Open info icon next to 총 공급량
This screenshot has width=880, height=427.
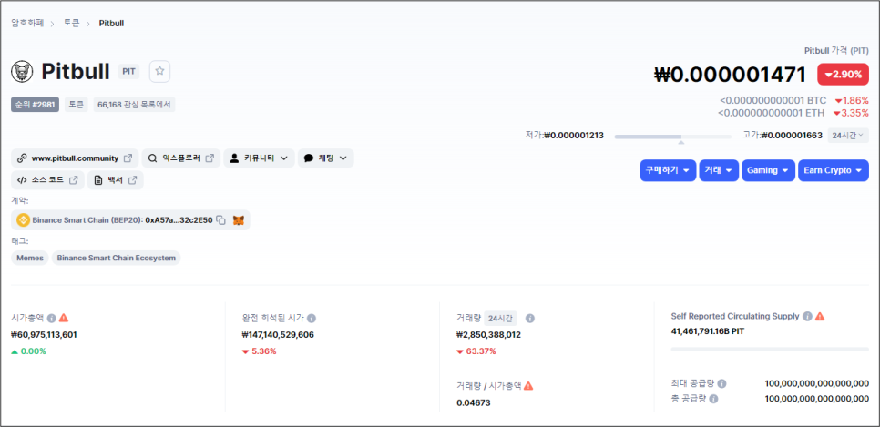(x=713, y=399)
